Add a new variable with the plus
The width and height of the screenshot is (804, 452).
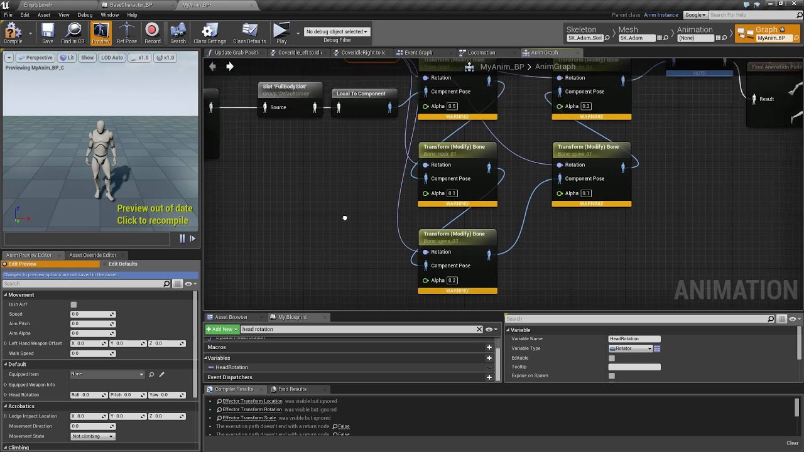[x=489, y=358]
